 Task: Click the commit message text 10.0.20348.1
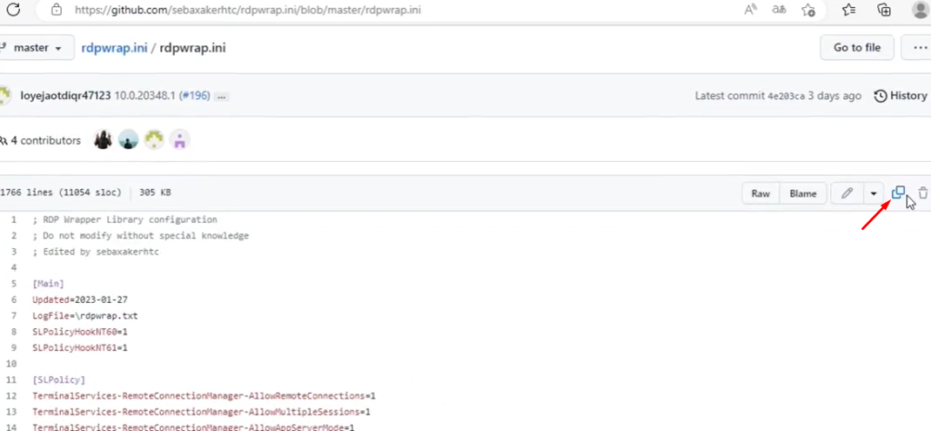coord(145,95)
